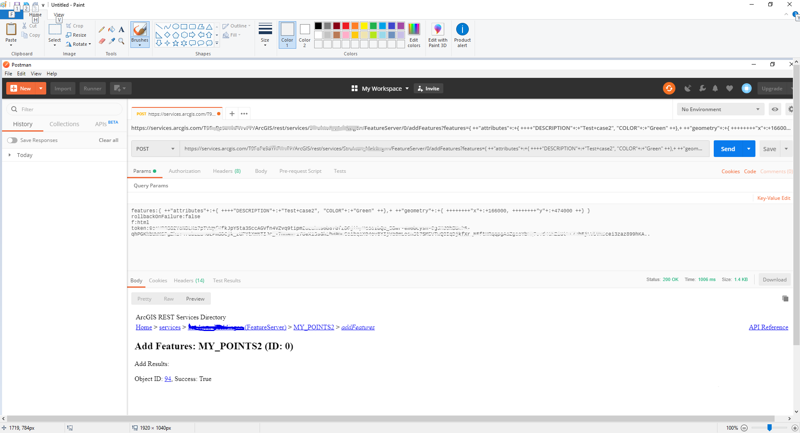
Task: Pick the red color swatch in Paint
Action: [346, 26]
